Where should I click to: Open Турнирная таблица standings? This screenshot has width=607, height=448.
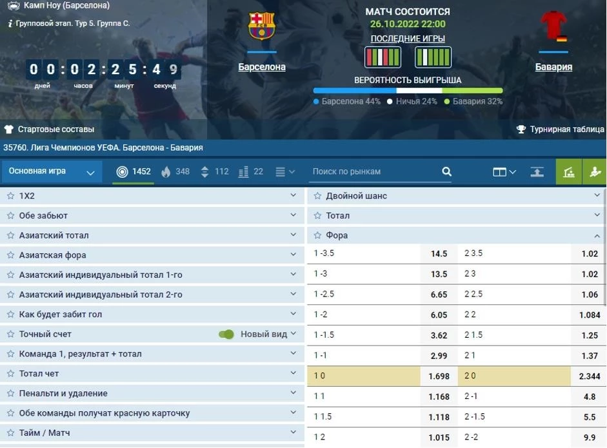click(x=560, y=129)
